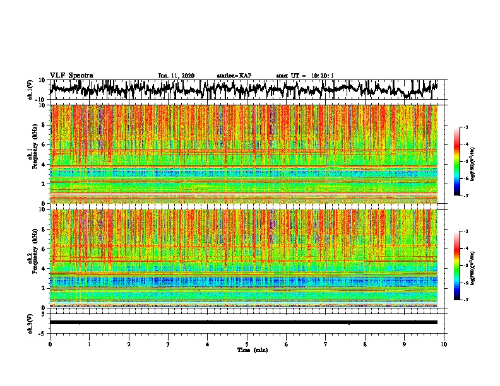Viewport: 500px width, 386px height.
Task: Click time axis tick label '2'
Action: 129,344
